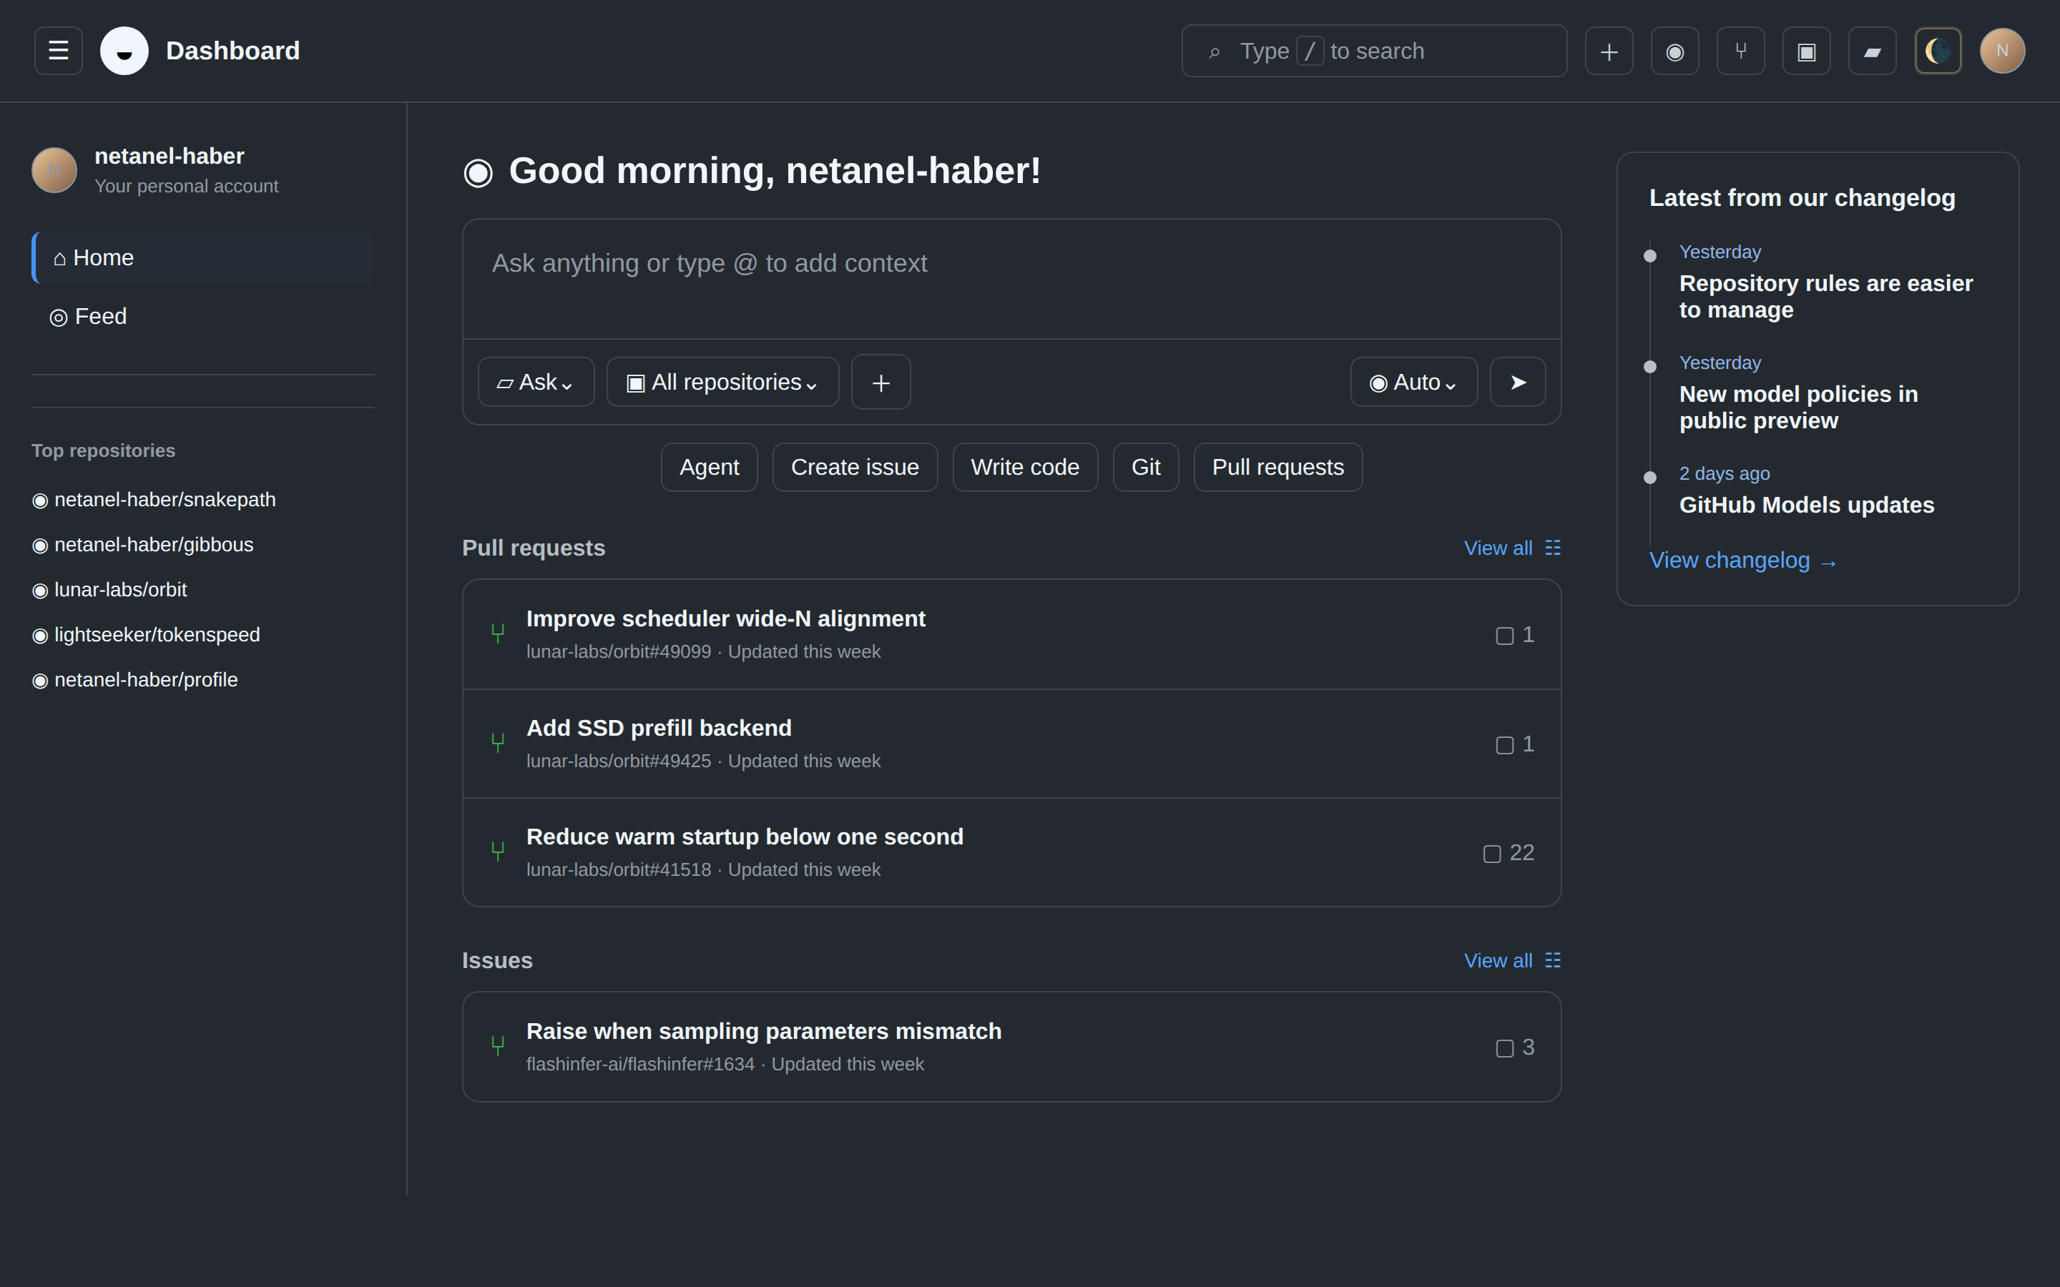Open the user avatar menu in header
Screen dimensions: 2060x1287
pyautogui.click(x=2002, y=51)
